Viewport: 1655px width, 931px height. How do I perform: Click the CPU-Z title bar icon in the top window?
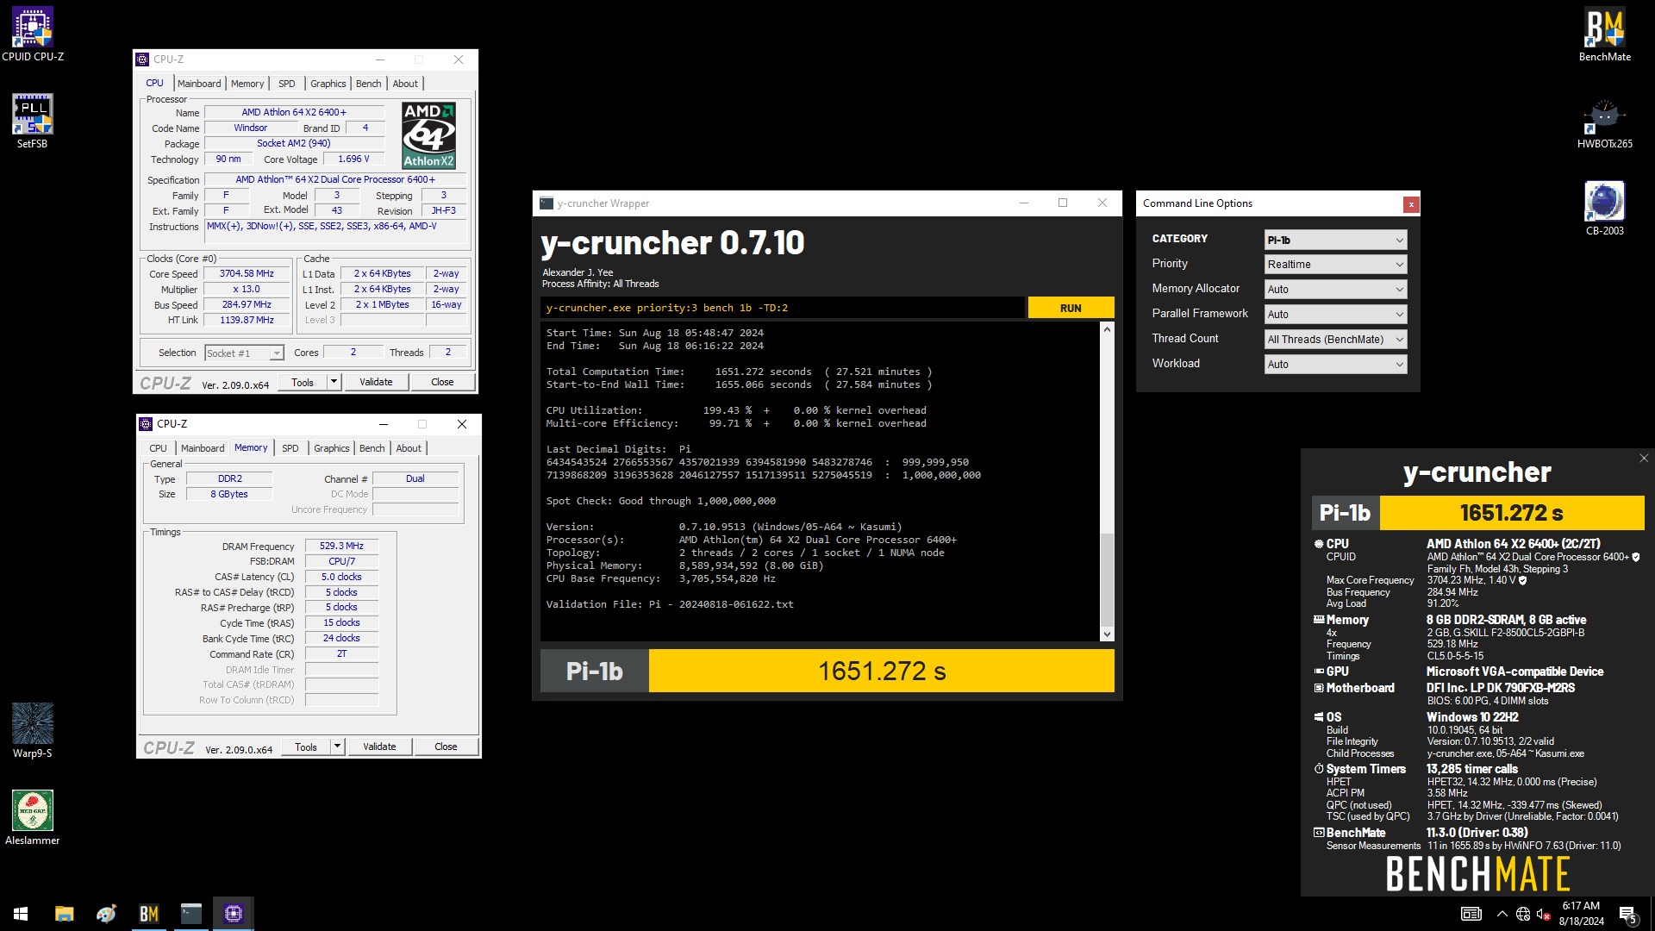[x=143, y=59]
